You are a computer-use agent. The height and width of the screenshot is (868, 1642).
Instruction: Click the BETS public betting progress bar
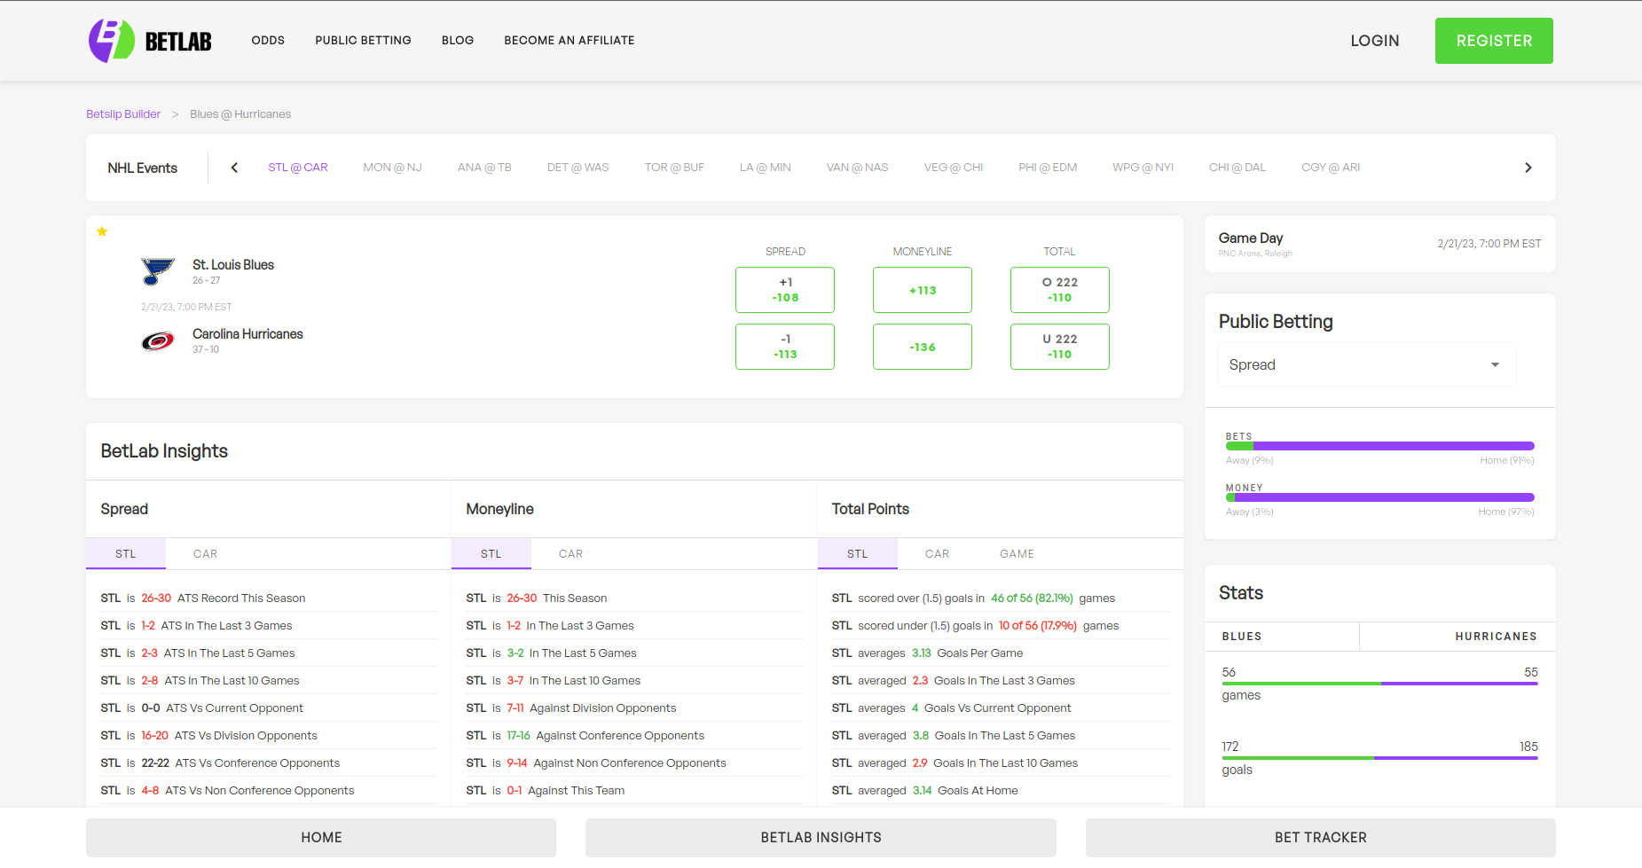(1379, 446)
